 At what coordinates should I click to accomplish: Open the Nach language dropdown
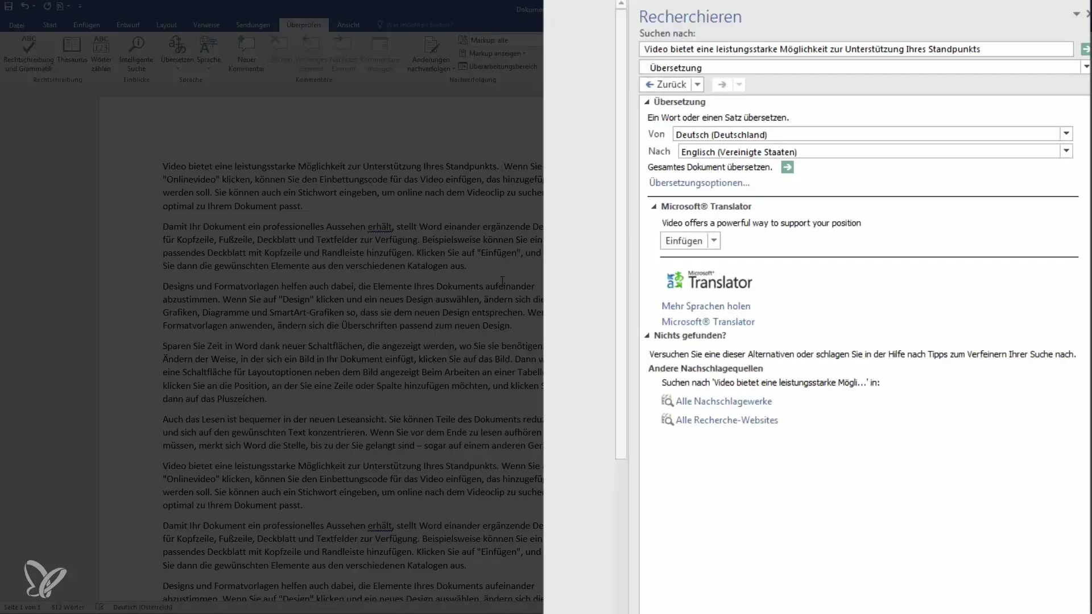pyautogui.click(x=1066, y=151)
